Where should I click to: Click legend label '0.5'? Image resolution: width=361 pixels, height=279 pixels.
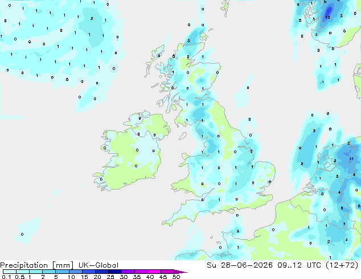coord(19,277)
